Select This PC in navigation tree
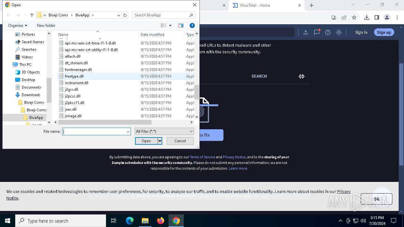 [25, 65]
